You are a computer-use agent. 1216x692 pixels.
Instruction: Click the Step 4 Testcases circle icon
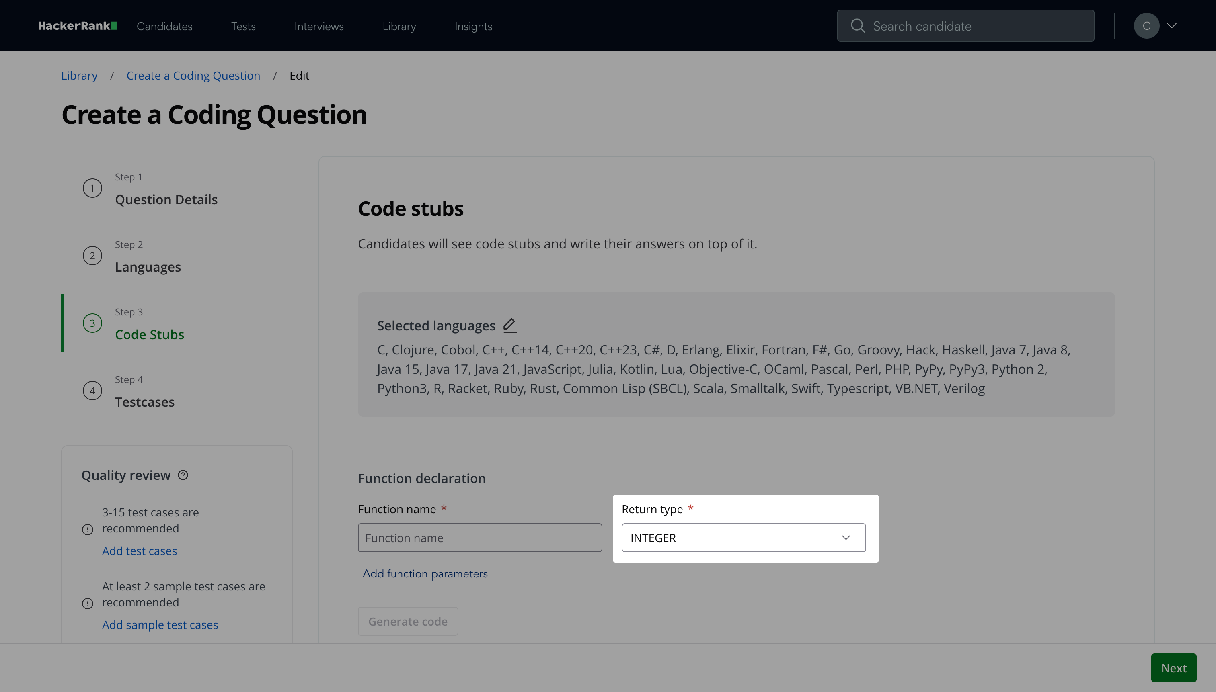[x=92, y=391]
